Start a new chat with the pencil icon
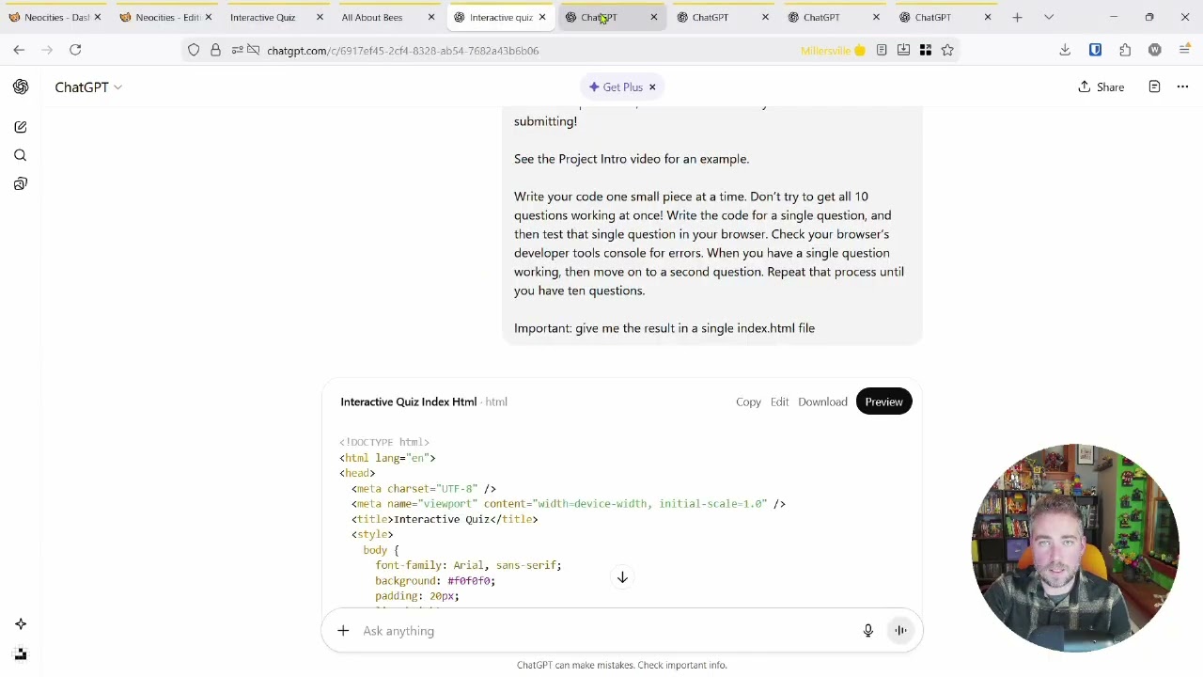Viewport: 1203px width, 677px height. click(x=21, y=127)
